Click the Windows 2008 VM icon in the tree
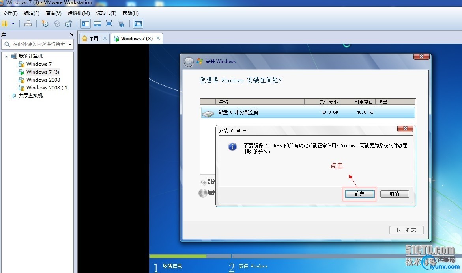The width and height of the screenshot is (462, 273). (x=22, y=80)
